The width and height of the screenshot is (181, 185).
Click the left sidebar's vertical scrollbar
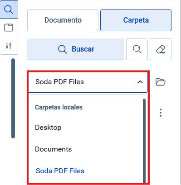[x=13, y=98]
